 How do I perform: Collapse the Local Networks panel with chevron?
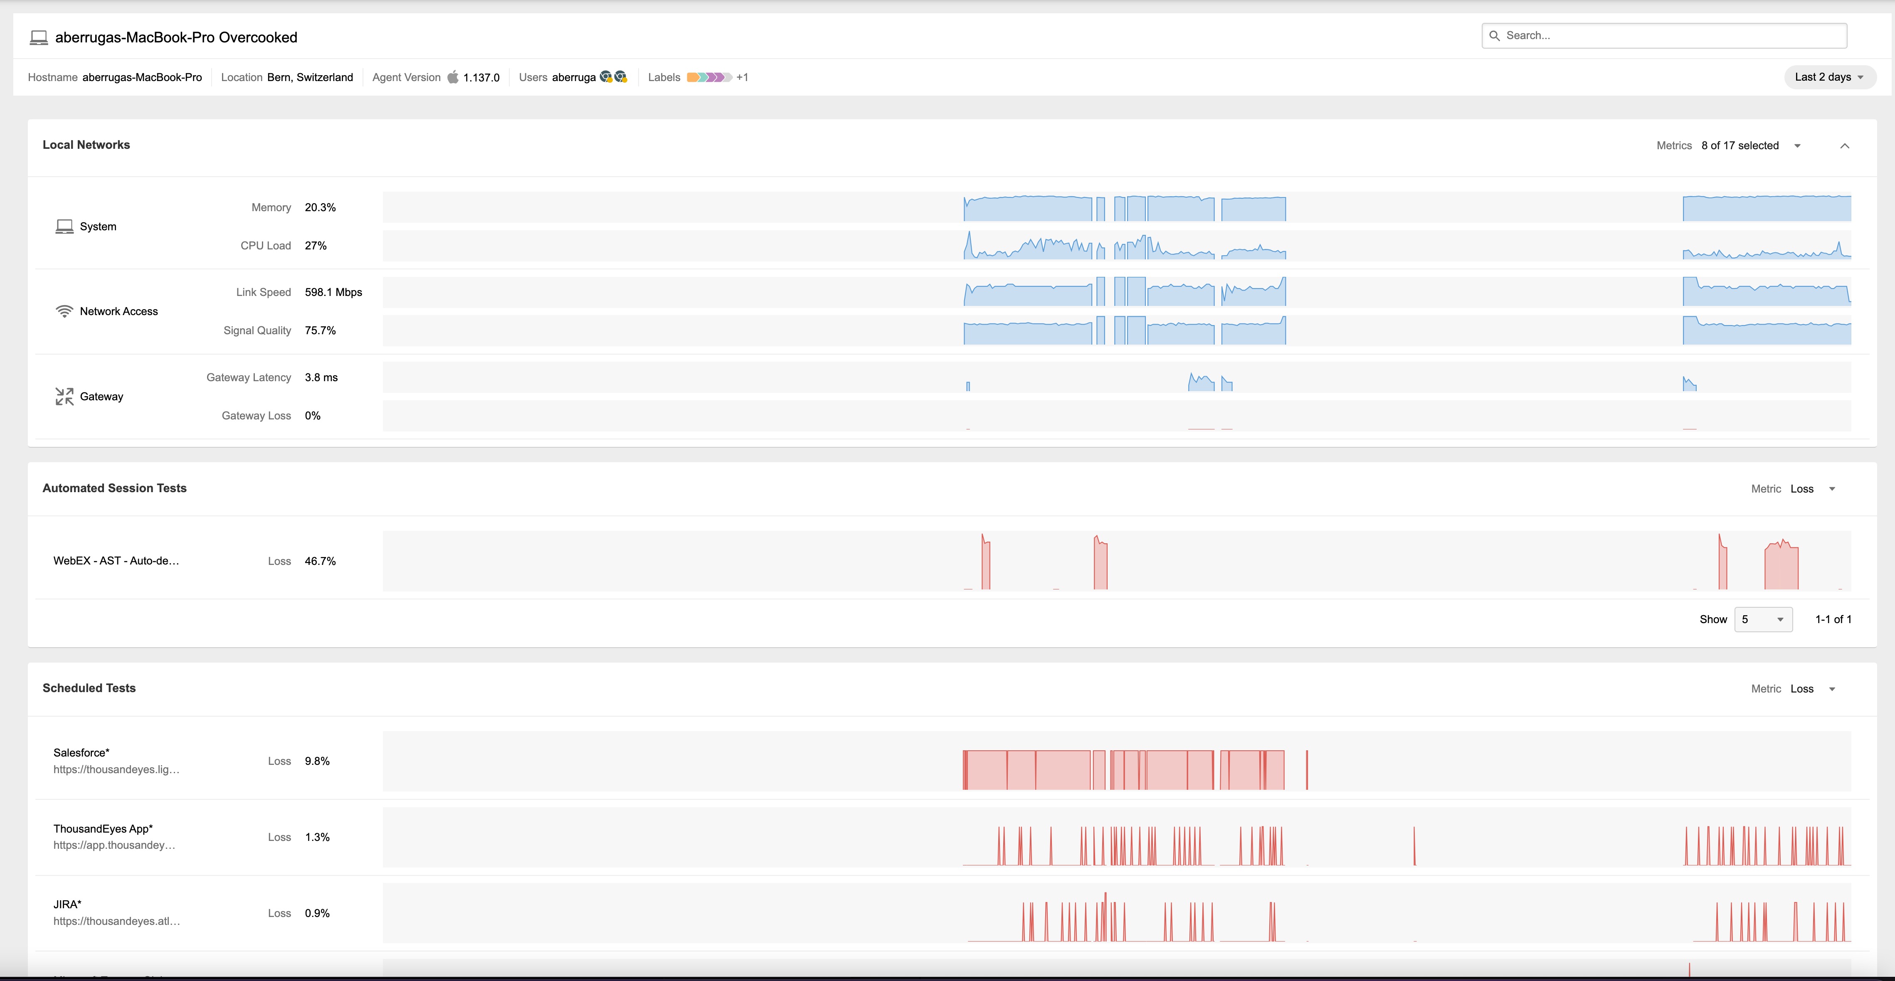pyautogui.click(x=1844, y=145)
